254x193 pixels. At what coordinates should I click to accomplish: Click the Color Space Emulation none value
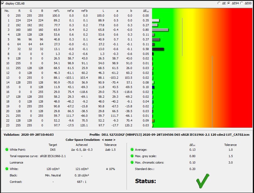(109, 140)
